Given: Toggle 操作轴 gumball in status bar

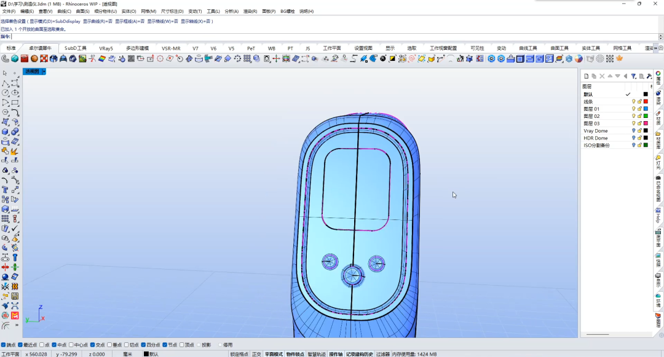Looking at the screenshot, I should pyautogui.click(x=336, y=354).
